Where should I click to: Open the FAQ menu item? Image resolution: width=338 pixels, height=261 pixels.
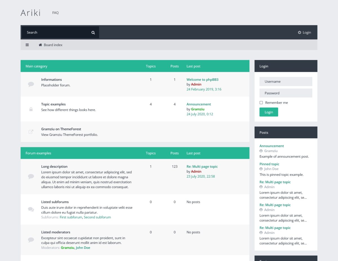point(55,13)
